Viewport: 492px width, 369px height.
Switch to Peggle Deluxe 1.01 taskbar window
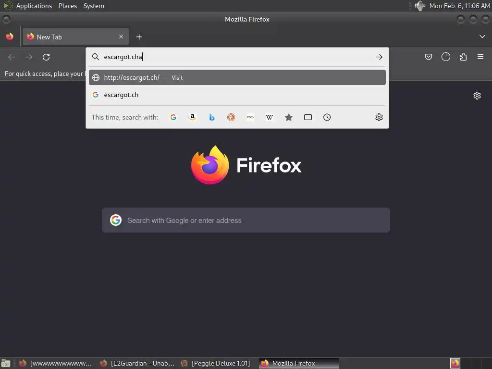(x=216, y=363)
